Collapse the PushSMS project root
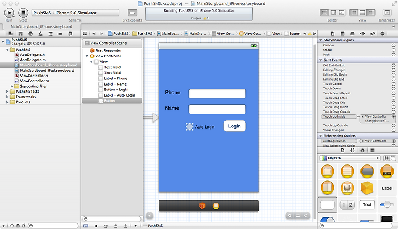This screenshot has height=229, width=398. (3, 41)
